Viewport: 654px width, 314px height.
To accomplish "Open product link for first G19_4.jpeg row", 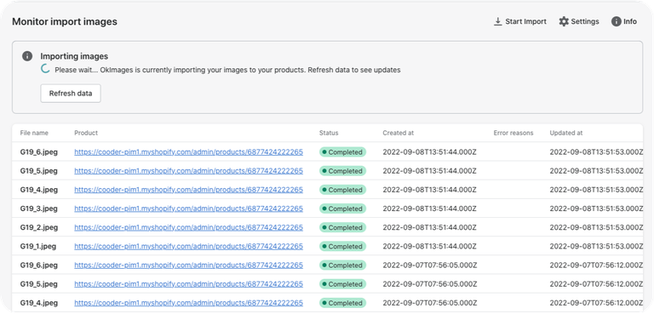I will [188, 190].
